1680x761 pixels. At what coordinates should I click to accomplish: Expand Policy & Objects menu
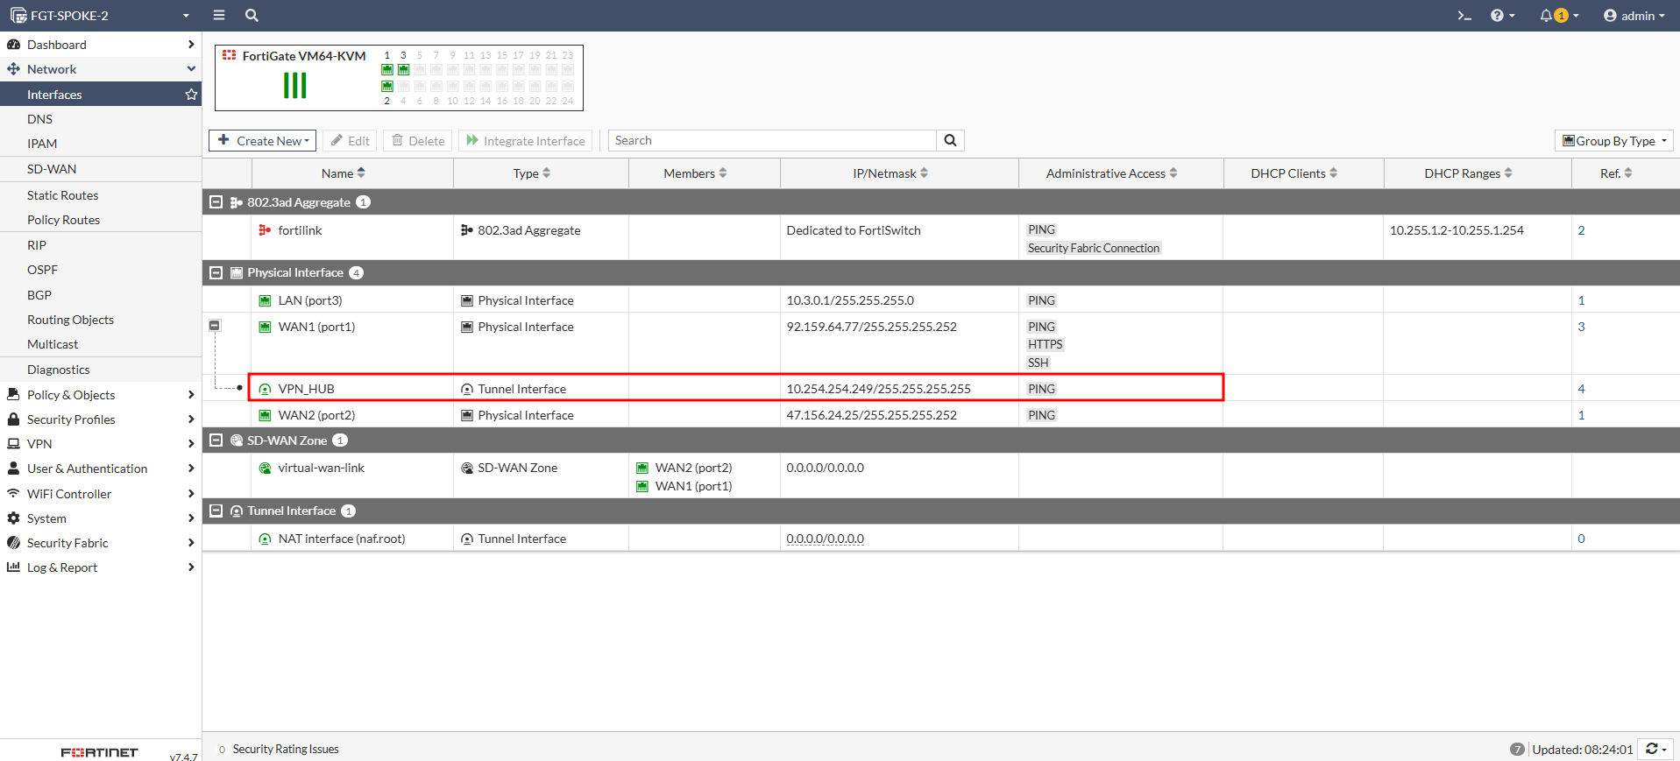click(101, 395)
